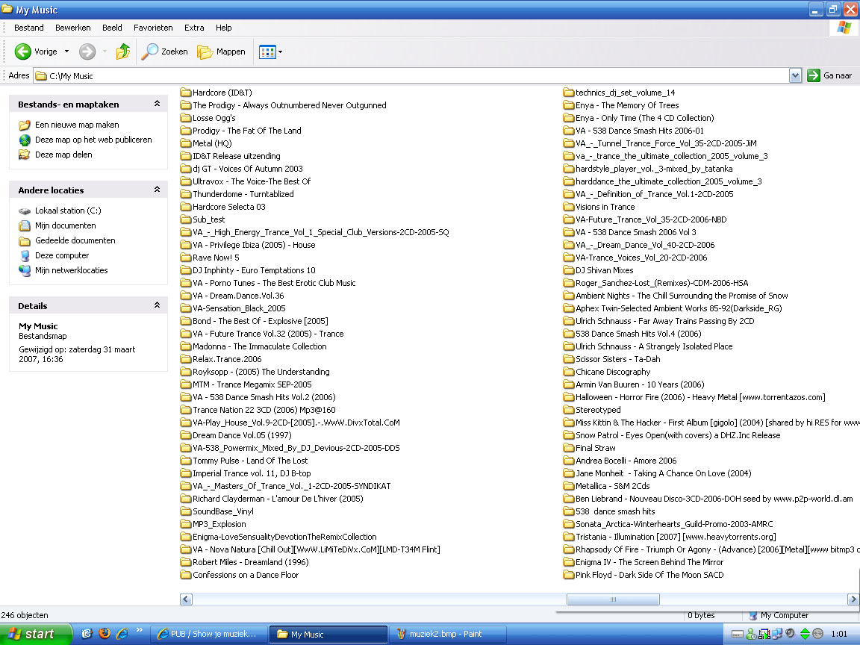Open the Extra menu
This screenshot has width=860, height=645.
[194, 28]
